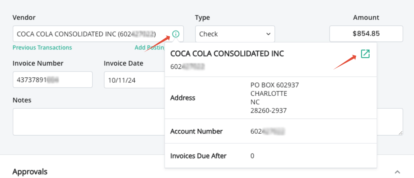Click the Invoice Number field

53,80
